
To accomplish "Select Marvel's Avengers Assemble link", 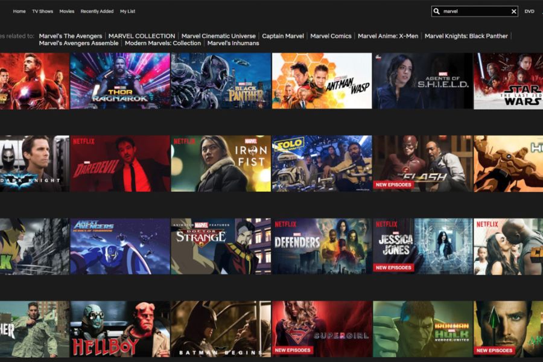I will 78,43.
